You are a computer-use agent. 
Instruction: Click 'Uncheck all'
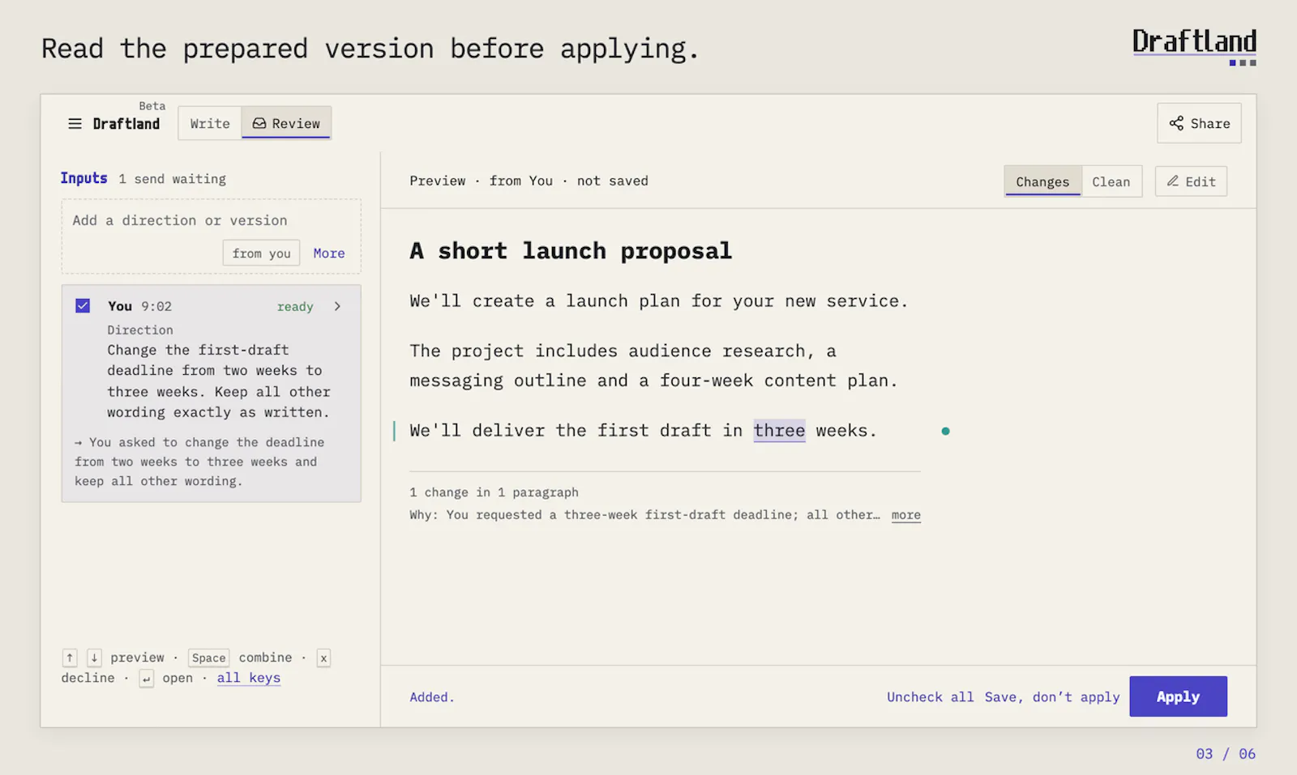tap(931, 697)
